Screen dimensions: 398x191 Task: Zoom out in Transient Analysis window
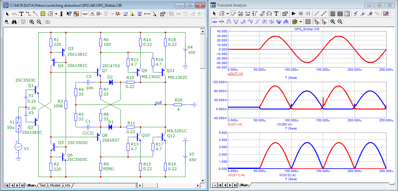point(340,22)
